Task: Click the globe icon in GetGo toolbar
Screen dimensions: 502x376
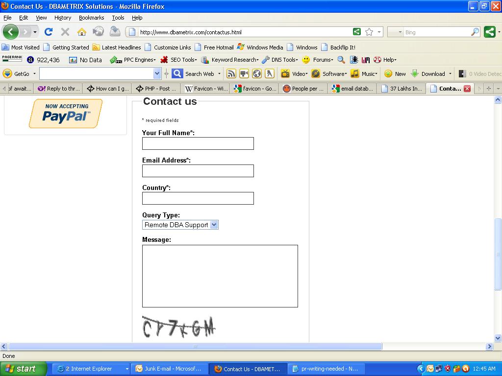Action: 257,74
